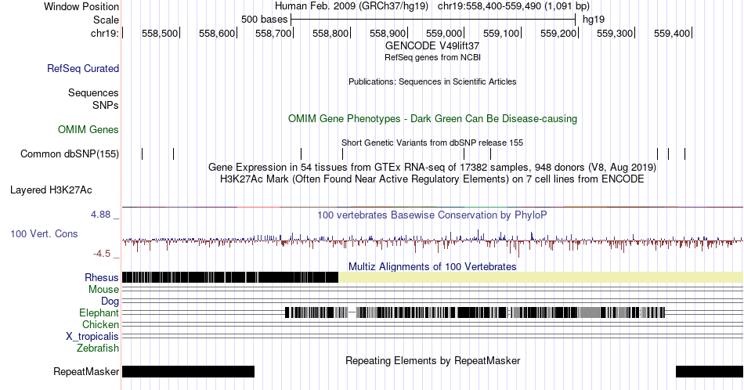Click the Rhesus pale yellow gap region
Image resolution: width=744 pixels, height=390 pixels.
point(541,277)
